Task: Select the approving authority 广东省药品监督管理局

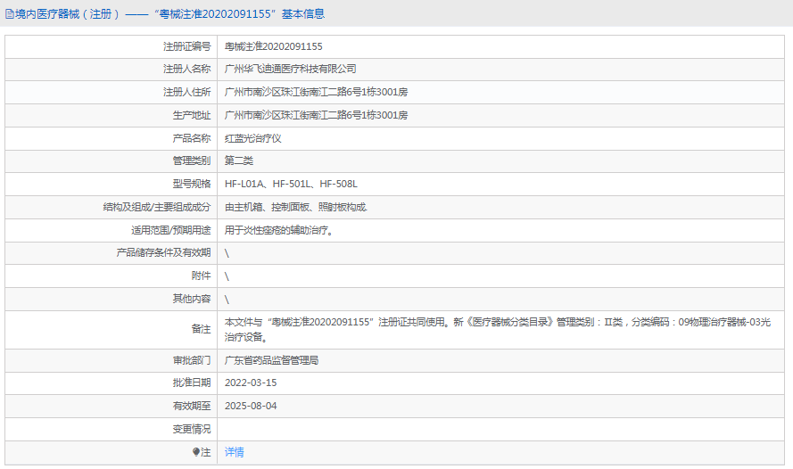Action: (x=271, y=360)
